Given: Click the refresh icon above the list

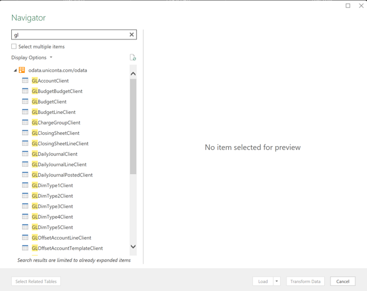Looking at the screenshot, I should coord(133,58).
